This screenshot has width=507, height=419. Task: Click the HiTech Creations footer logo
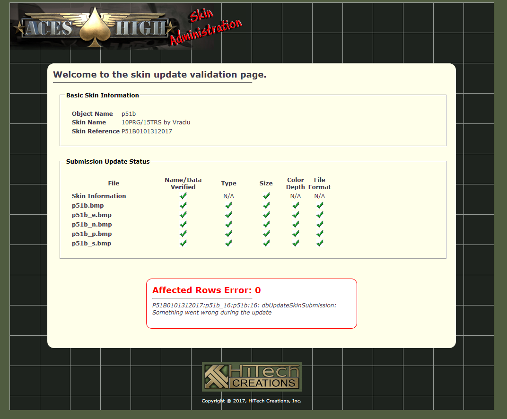pyautogui.click(x=252, y=377)
